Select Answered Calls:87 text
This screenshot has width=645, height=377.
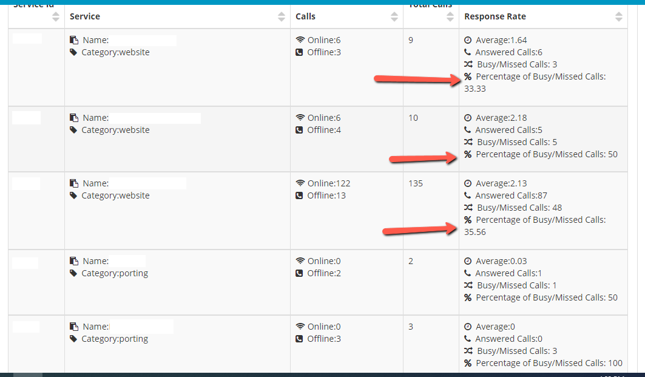click(512, 195)
